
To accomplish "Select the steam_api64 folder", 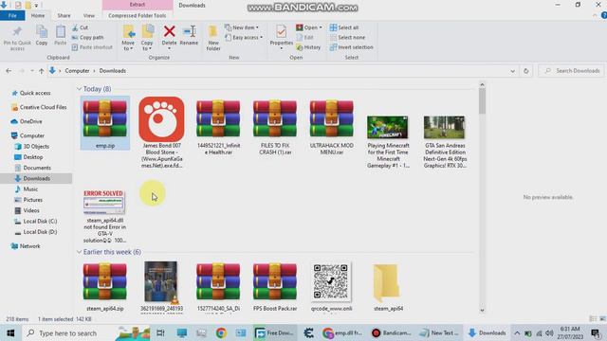I will pos(388,287).
